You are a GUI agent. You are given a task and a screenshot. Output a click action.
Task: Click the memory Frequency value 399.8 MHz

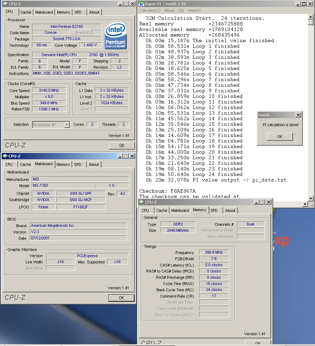pyautogui.click(x=214, y=252)
